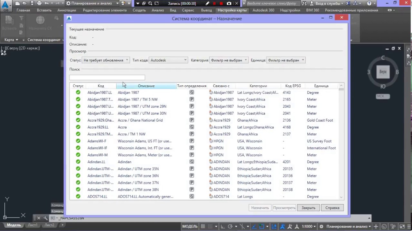Screen dimensions: 412x231
Task: Open the Единица filter dropdown
Action: [x=286, y=60]
